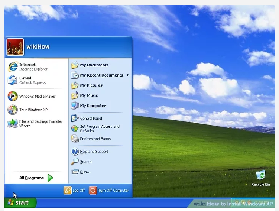The width and height of the screenshot is (279, 211).
Task: Open Files and Settings Transfer Wizard
Action: (35, 124)
